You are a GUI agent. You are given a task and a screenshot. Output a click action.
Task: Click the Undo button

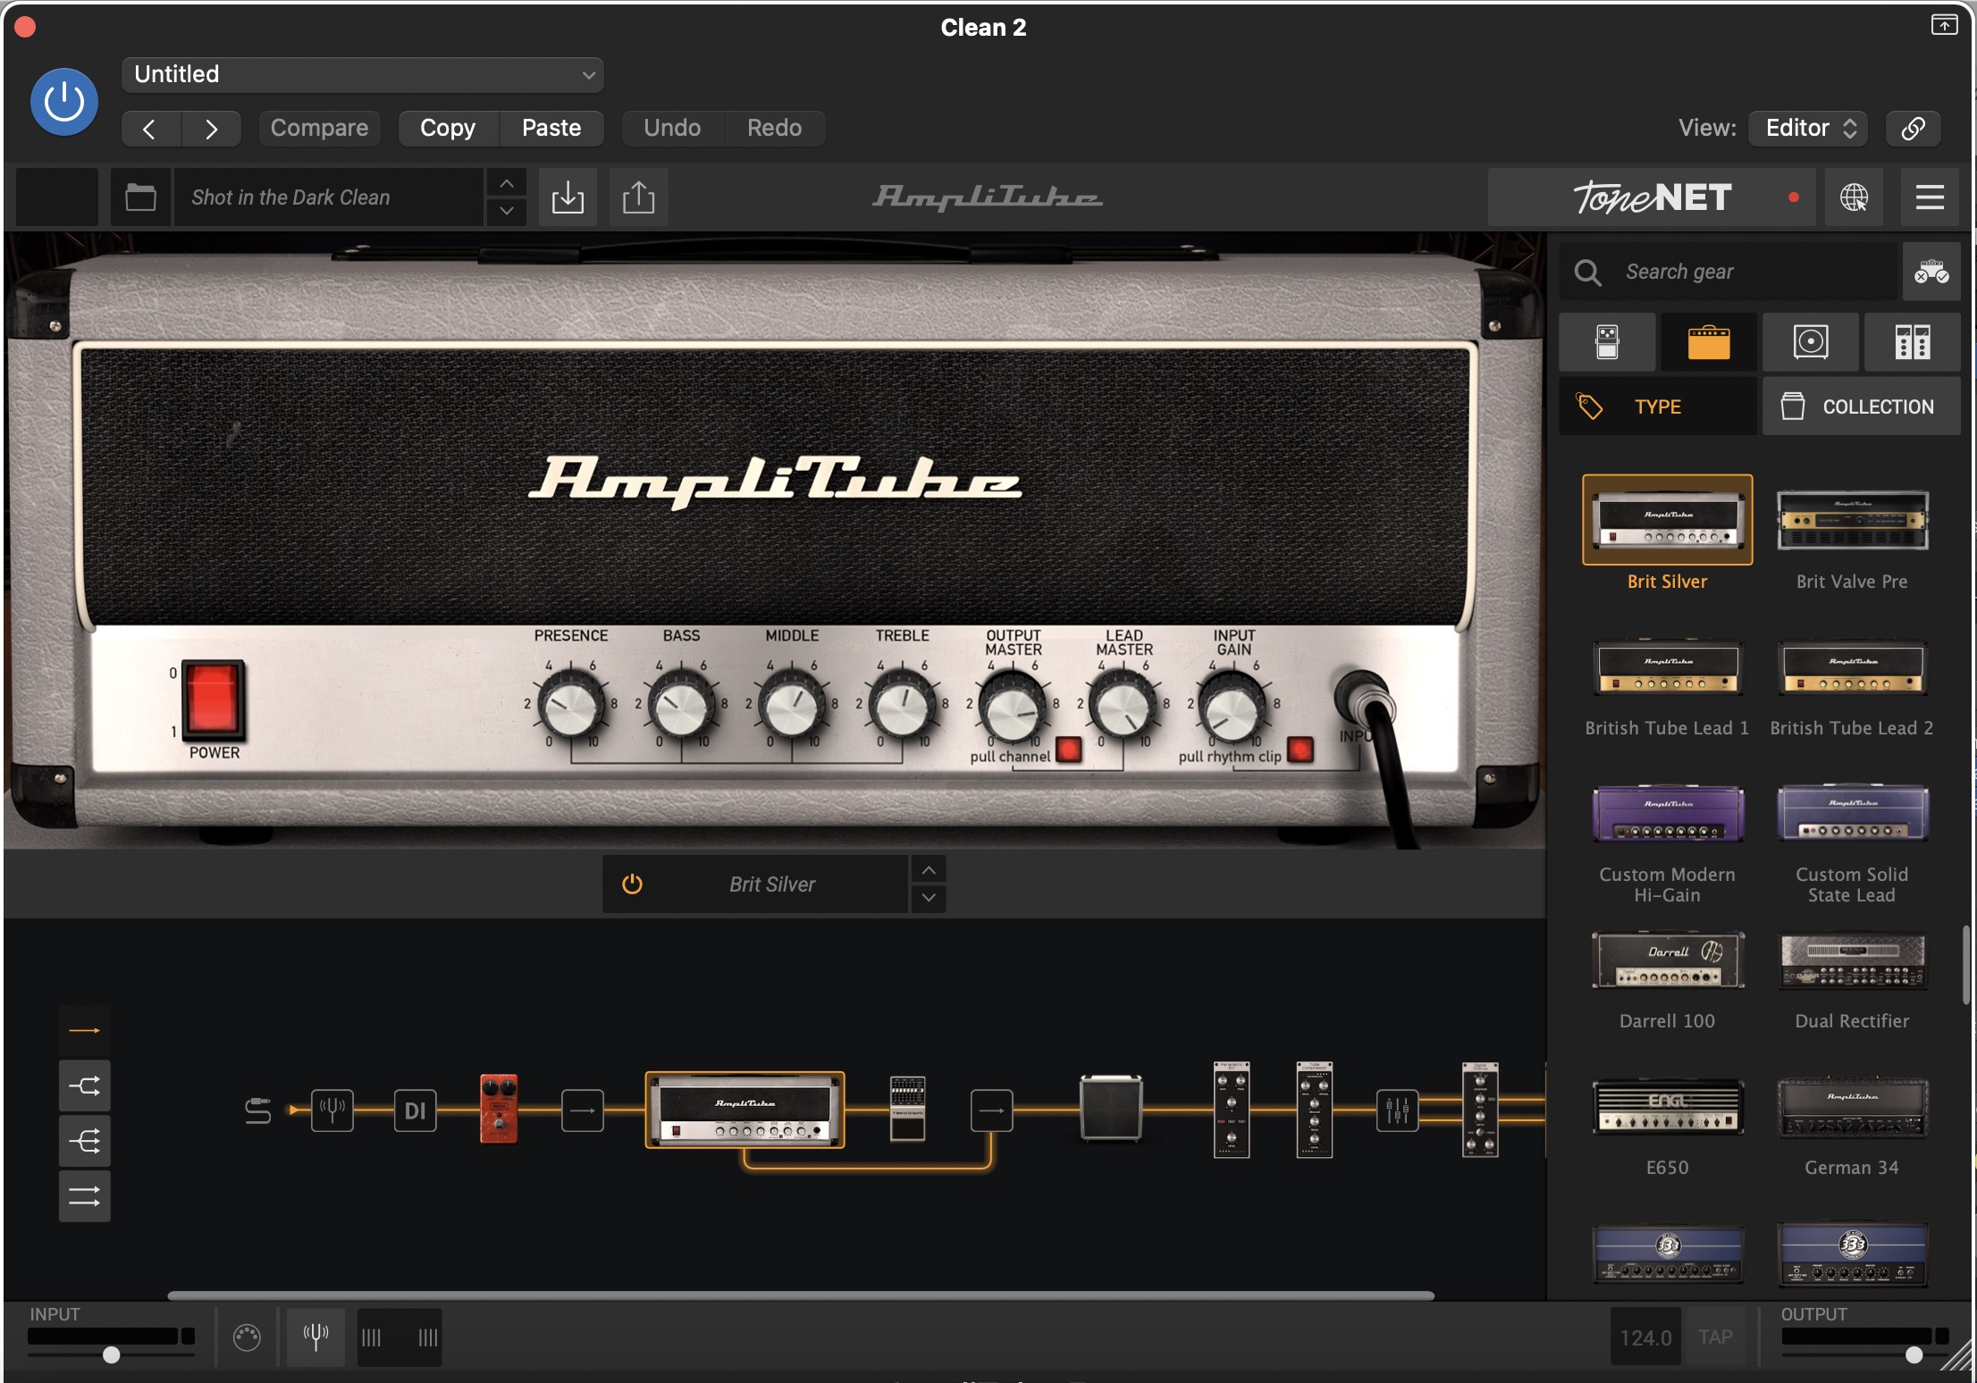click(x=672, y=129)
